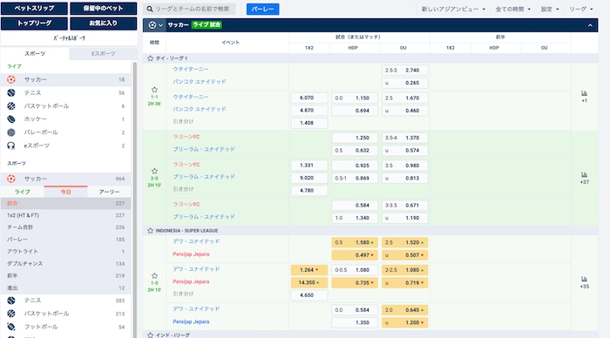Click the INDONESIA - SUPER LEAGUE header text

tap(186, 231)
